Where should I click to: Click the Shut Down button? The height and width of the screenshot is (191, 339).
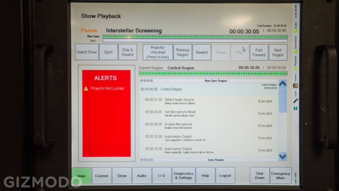[x=260, y=176]
